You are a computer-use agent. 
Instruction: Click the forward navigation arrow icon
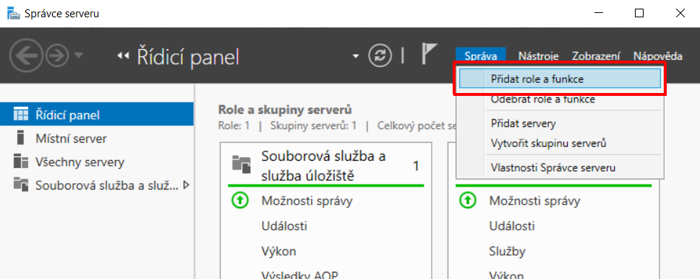pyautogui.click(x=57, y=56)
